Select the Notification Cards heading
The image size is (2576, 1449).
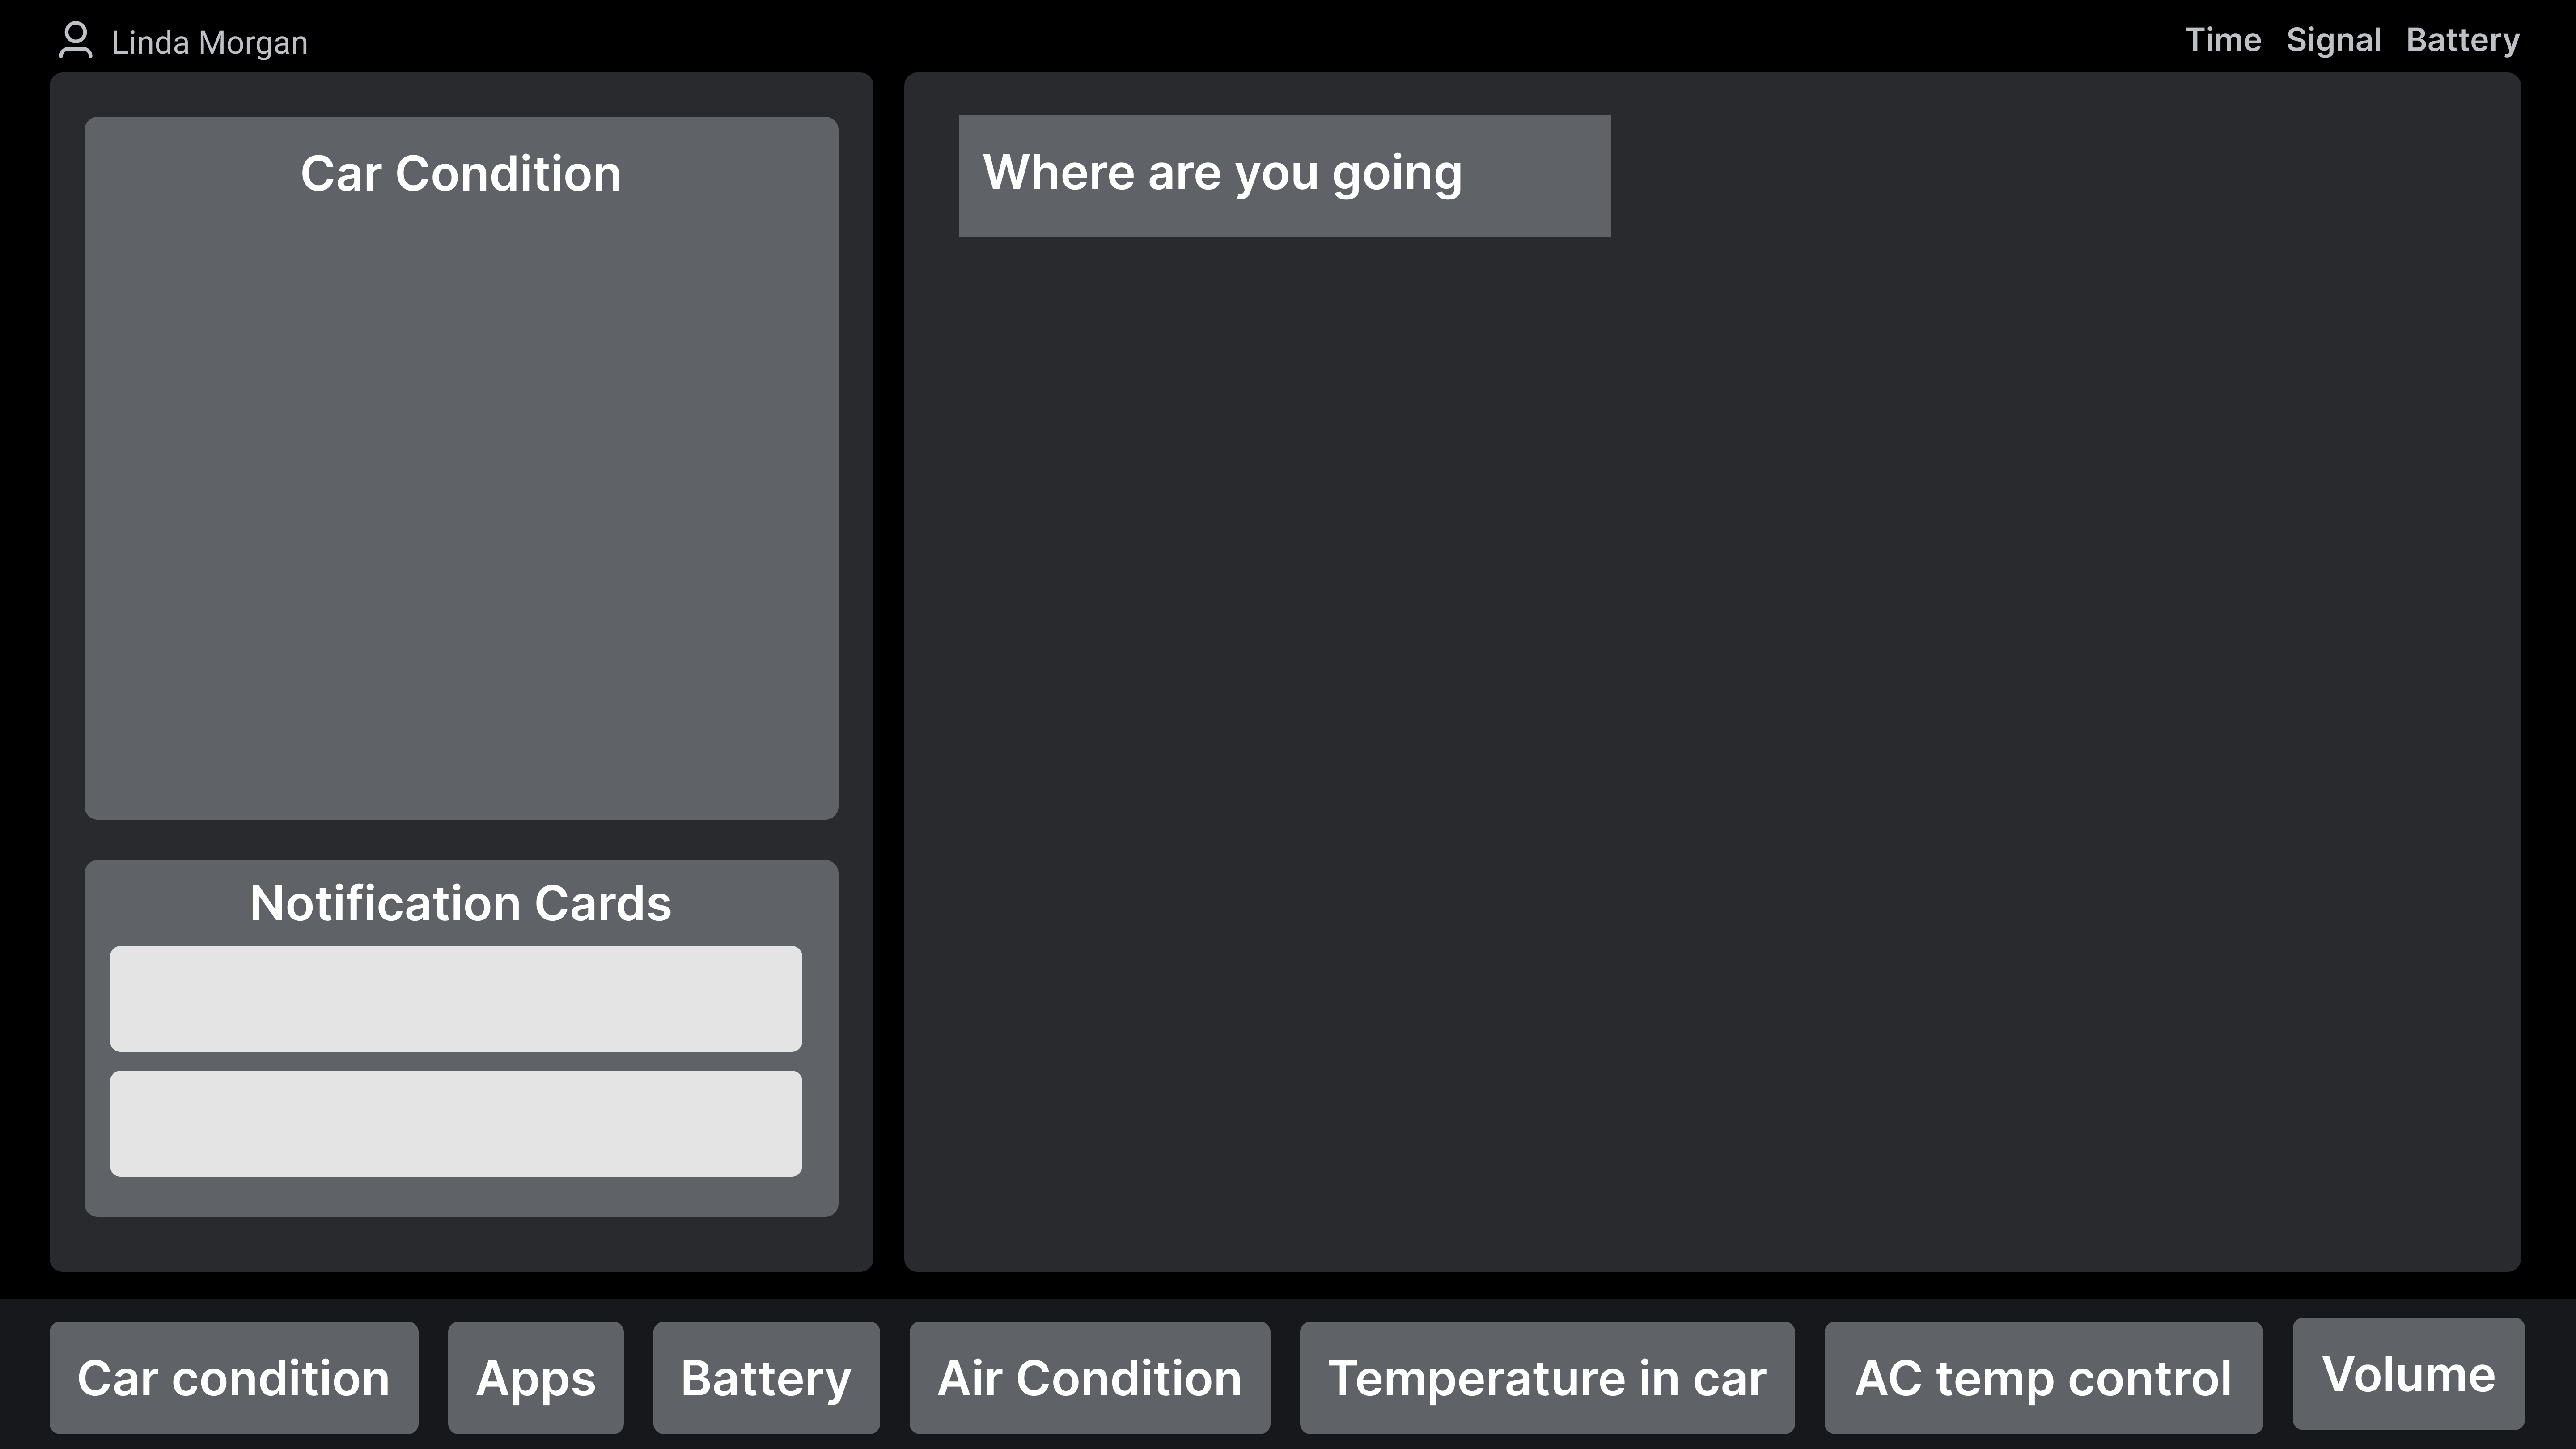460,903
